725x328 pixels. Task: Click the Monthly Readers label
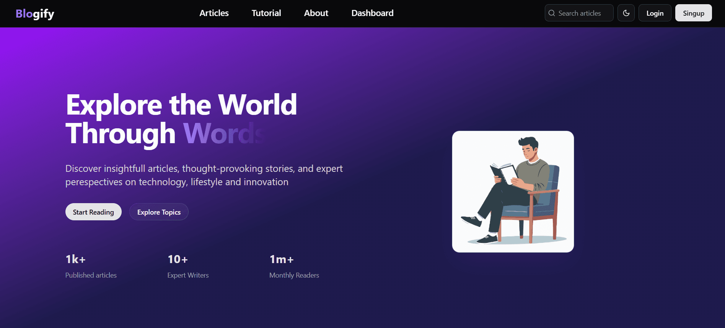tap(294, 275)
